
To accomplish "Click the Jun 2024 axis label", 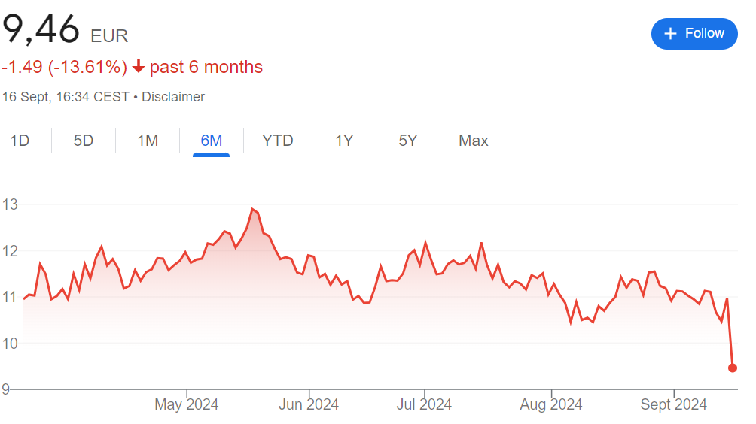I will pyautogui.click(x=309, y=405).
